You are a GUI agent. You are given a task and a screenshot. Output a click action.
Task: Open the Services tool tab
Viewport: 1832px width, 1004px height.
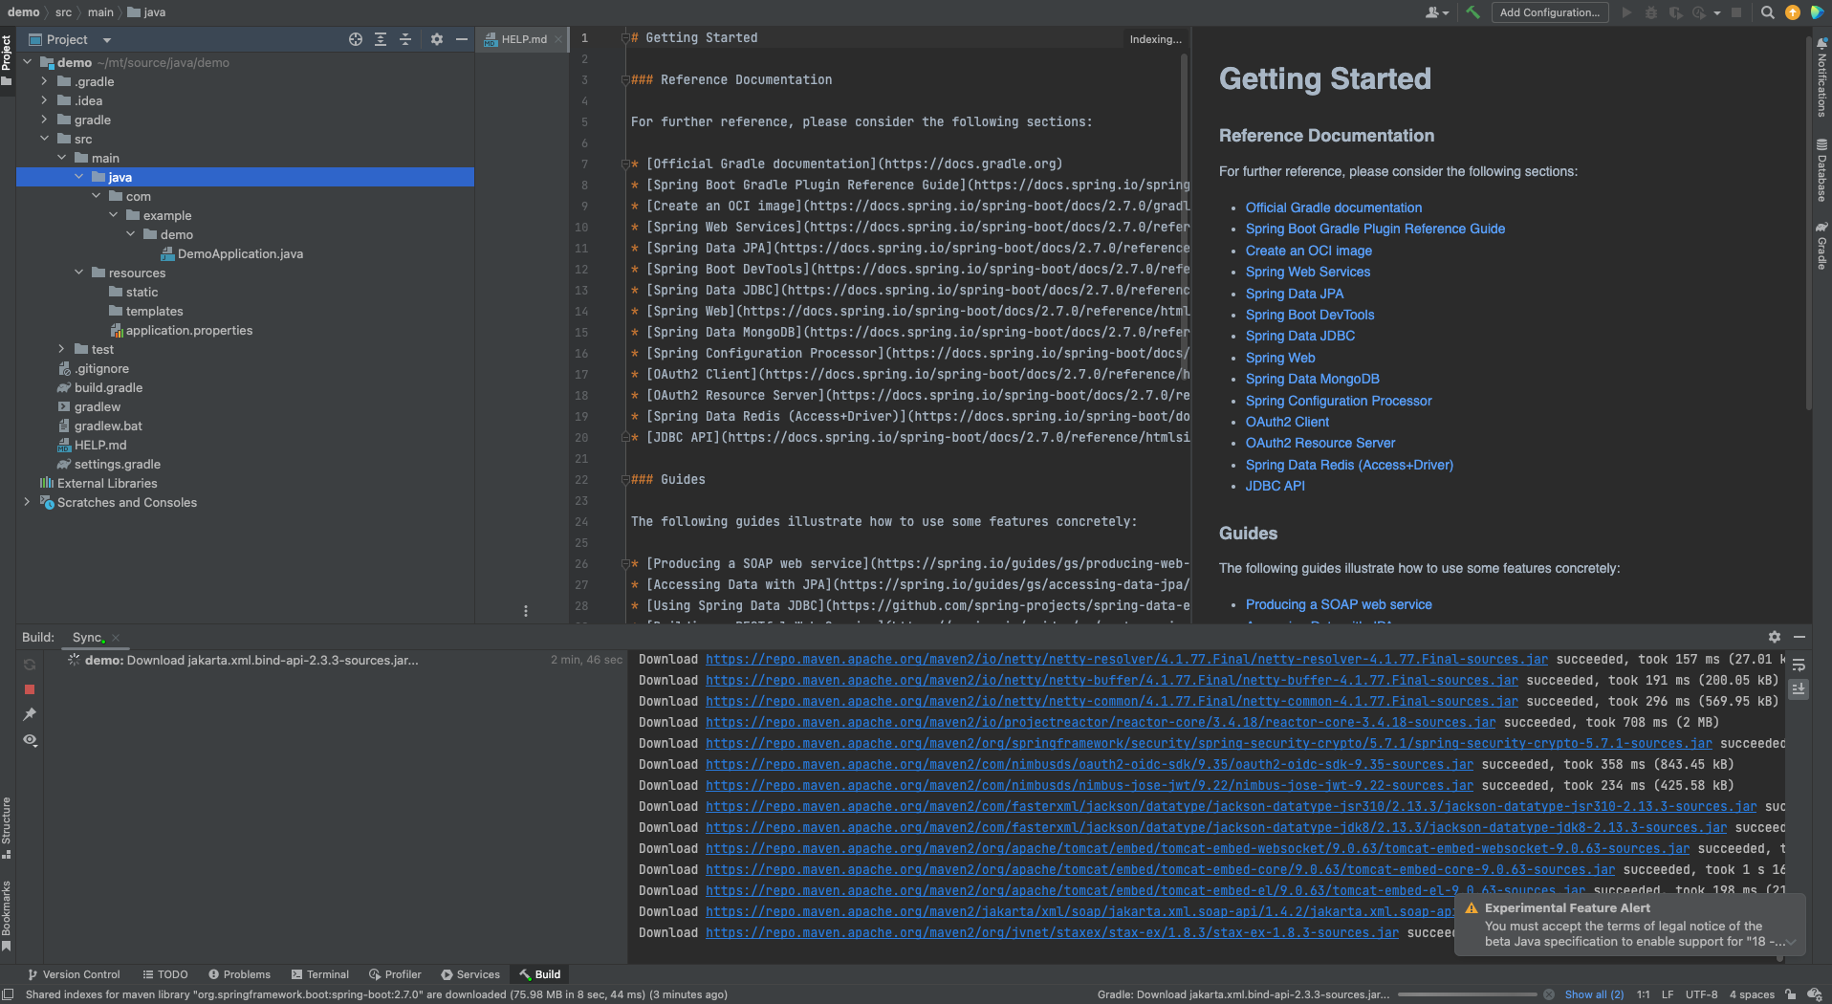click(470, 974)
